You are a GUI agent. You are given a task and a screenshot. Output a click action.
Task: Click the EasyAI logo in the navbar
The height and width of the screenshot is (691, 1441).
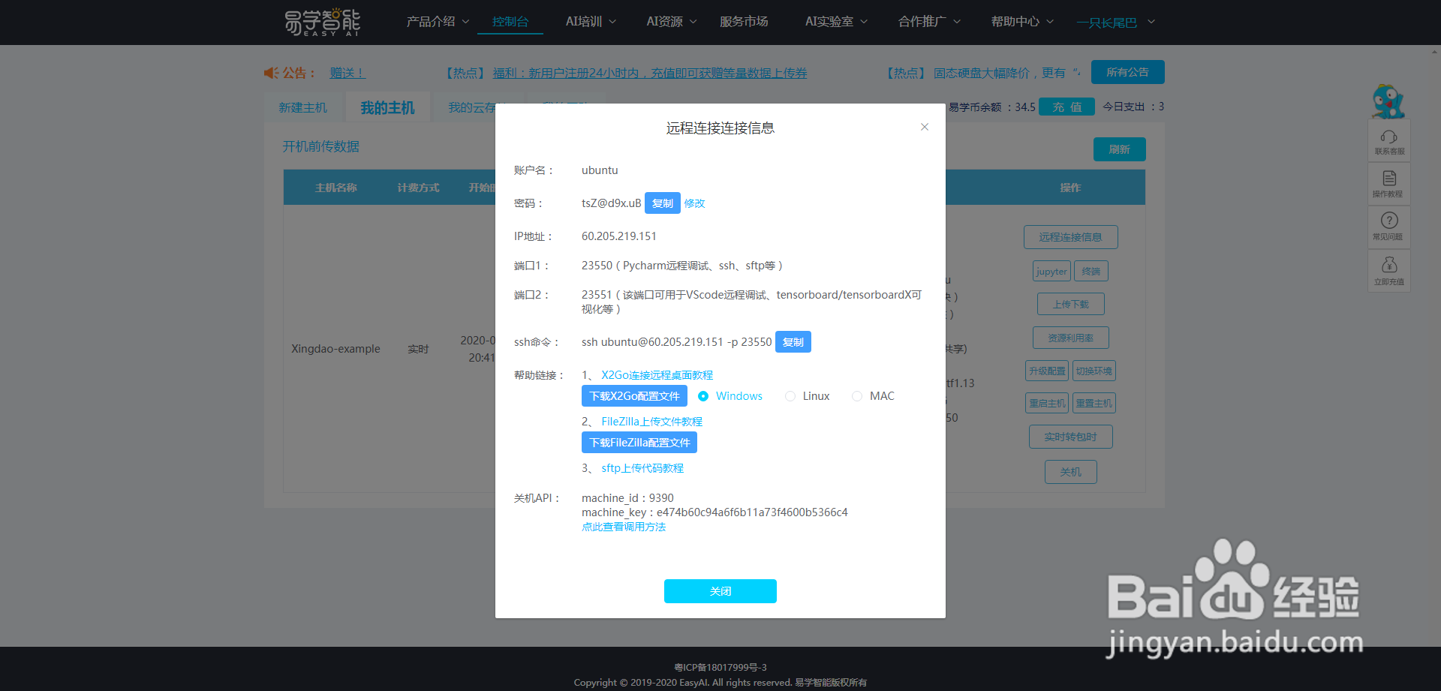[x=322, y=22]
